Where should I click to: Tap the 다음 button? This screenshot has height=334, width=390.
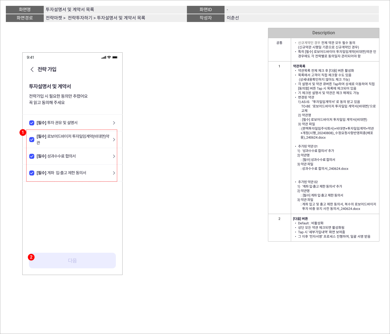[x=72, y=261]
